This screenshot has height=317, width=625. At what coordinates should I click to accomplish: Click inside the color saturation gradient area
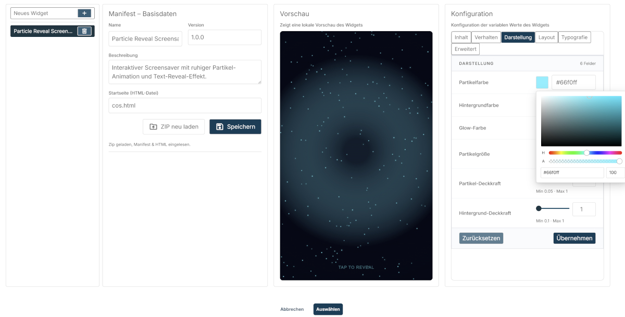[581, 121]
